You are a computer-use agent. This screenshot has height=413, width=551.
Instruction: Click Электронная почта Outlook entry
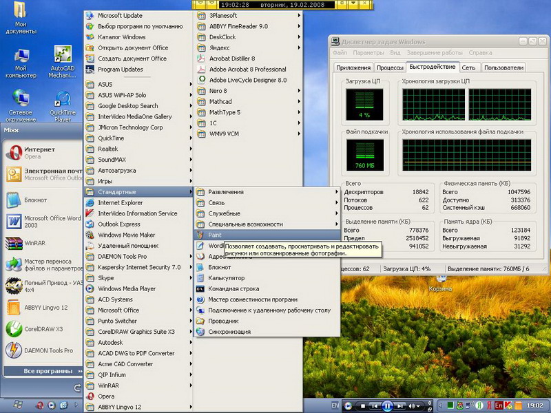point(43,174)
